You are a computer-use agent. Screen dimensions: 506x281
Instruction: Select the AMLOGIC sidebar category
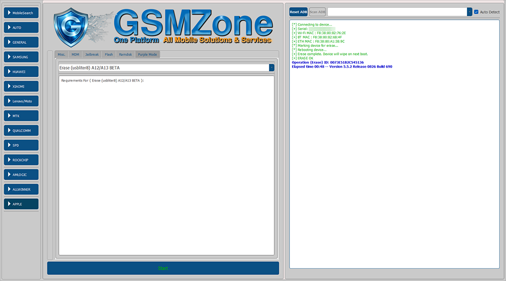pyautogui.click(x=21, y=175)
